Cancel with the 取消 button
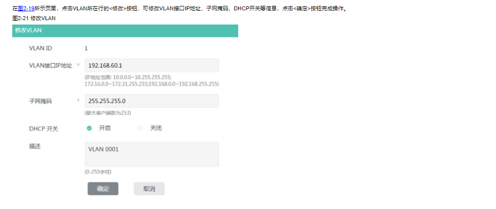The height and width of the screenshot is (209, 496). click(149, 189)
